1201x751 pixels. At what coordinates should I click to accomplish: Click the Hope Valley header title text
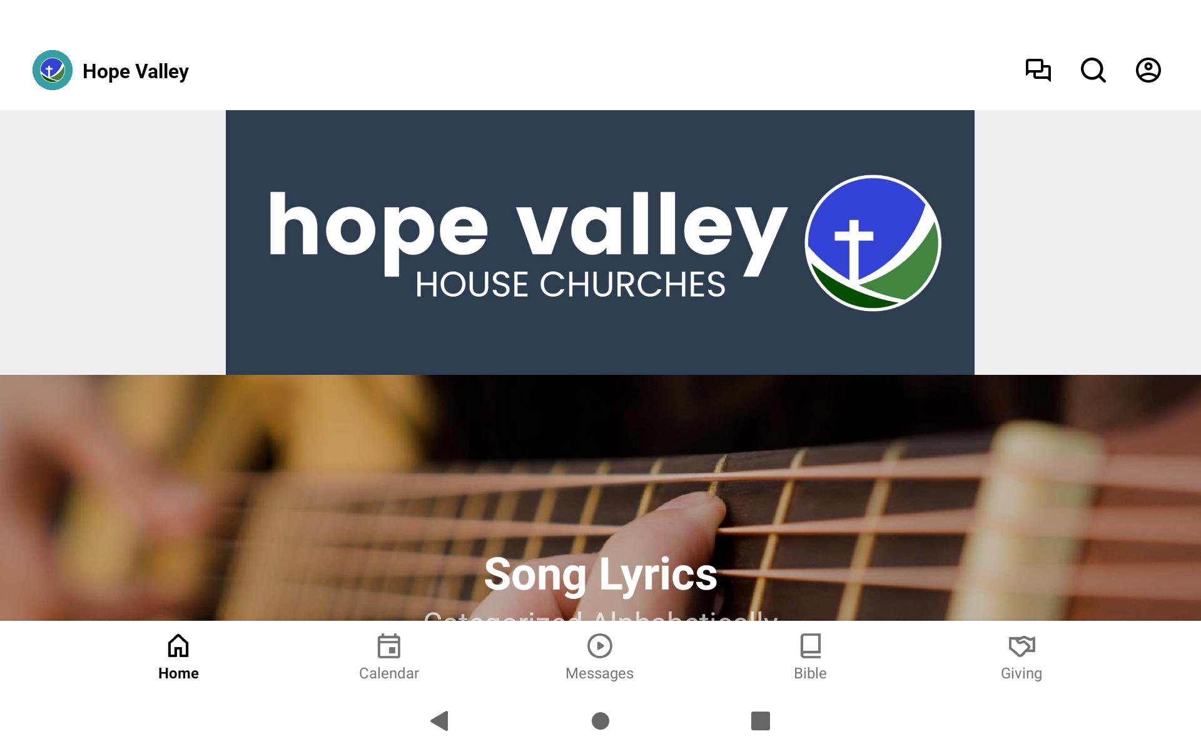pyautogui.click(x=136, y=71)
